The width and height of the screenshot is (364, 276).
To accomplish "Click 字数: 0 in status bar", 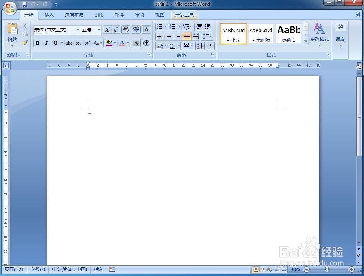I will (x=38, y=269).
